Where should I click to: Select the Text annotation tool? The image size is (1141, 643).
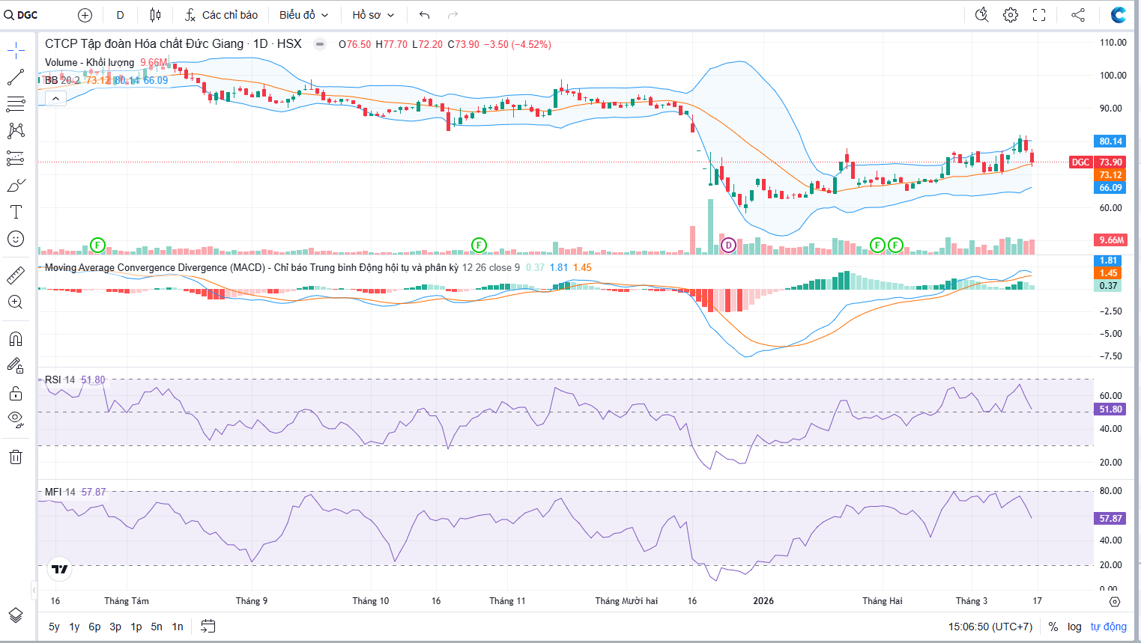pyautogui.click(x=16, y=212)
